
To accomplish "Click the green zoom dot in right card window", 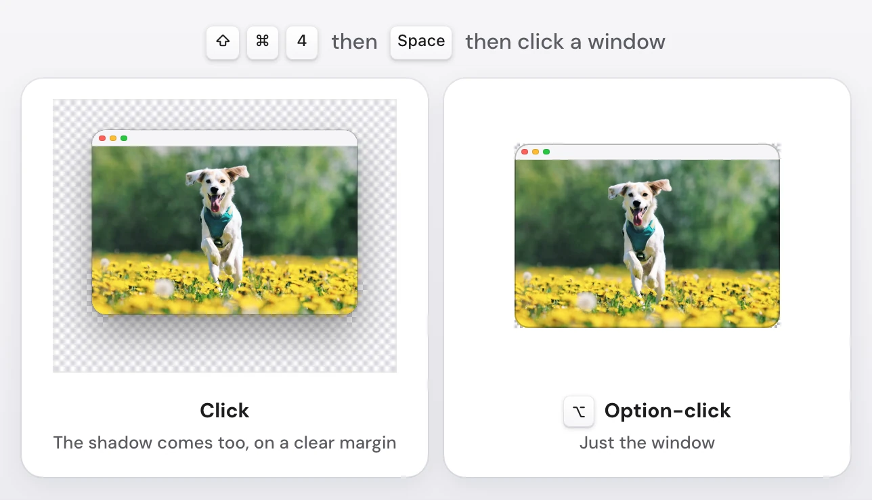I will pos(546,152).
